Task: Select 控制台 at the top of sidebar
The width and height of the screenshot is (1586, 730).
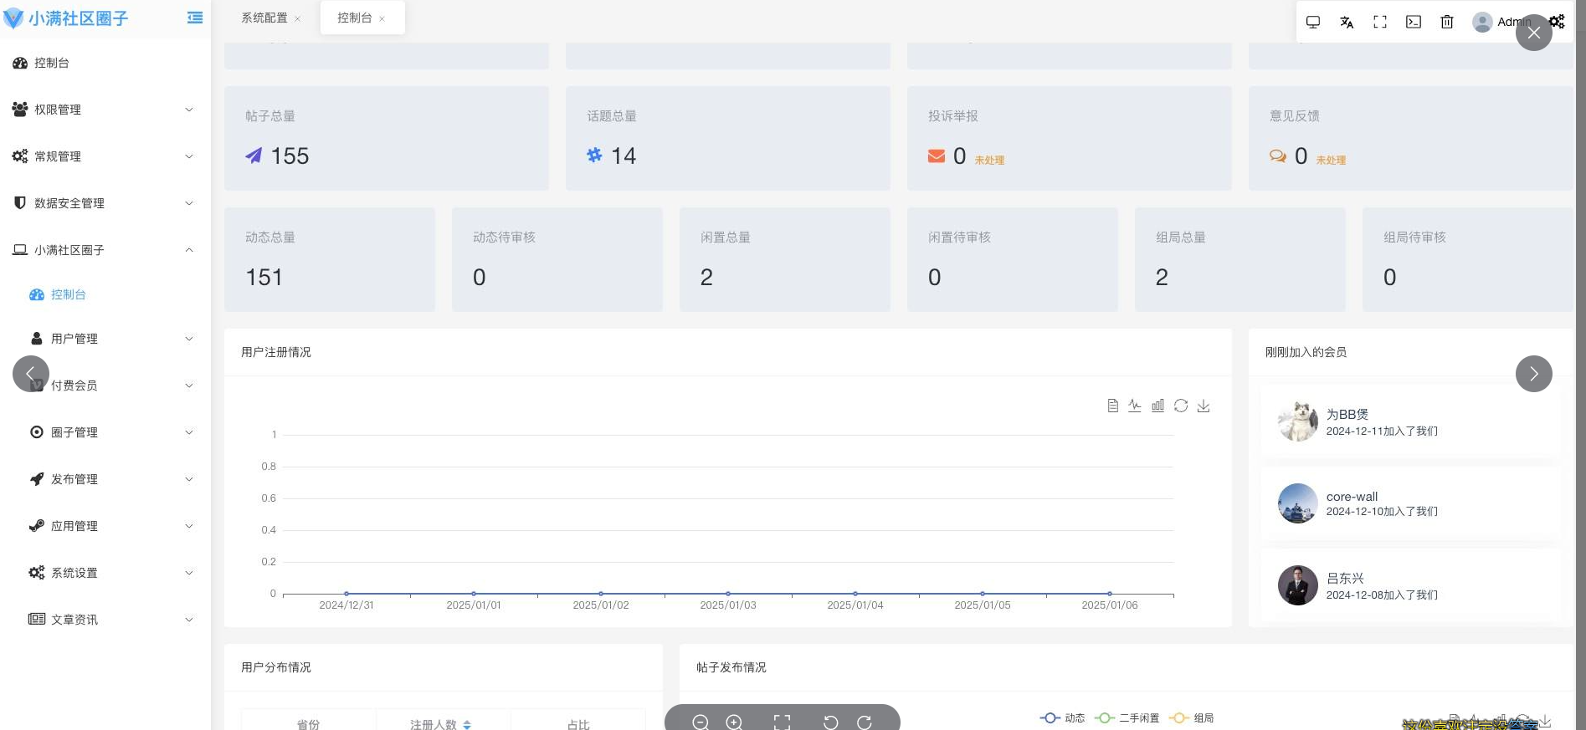Action: coord(52,63)
